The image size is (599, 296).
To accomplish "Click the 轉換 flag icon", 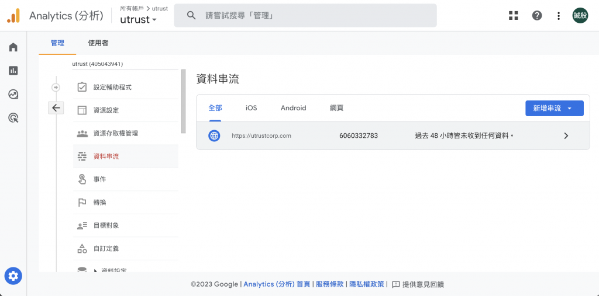I will (x=82, y=203).
